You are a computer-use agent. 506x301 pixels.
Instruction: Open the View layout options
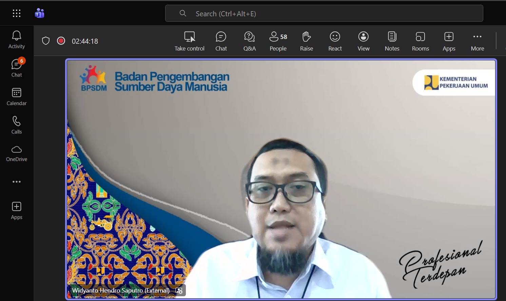[363, 41]
